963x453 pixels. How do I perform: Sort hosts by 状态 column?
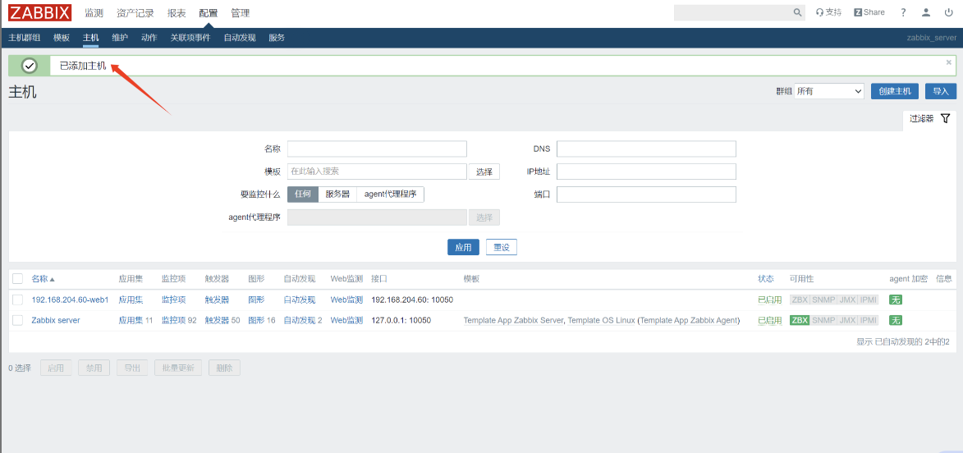tap(766, 279)
